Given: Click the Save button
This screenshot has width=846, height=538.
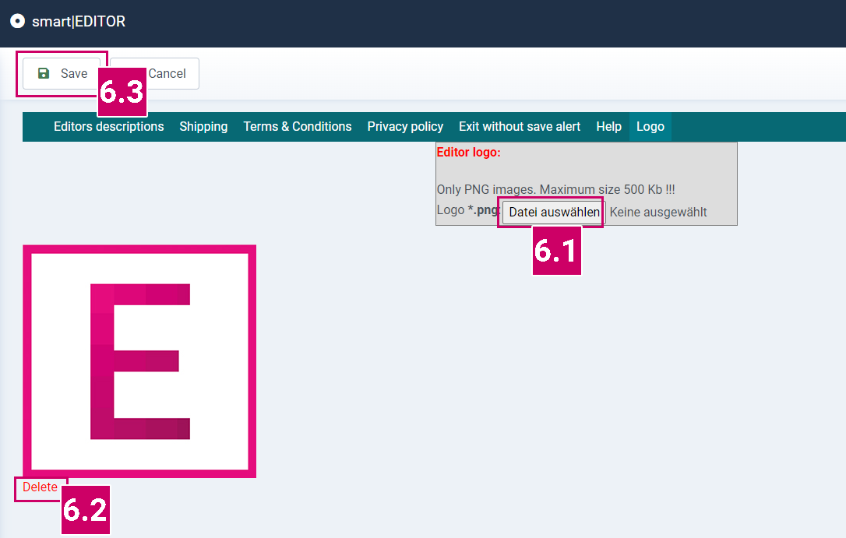Looking at the screenshot, I should click(62, 73).
